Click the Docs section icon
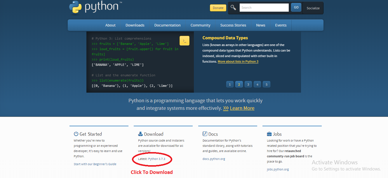Viewport: 388px width, 178px height. click(204, 134)
